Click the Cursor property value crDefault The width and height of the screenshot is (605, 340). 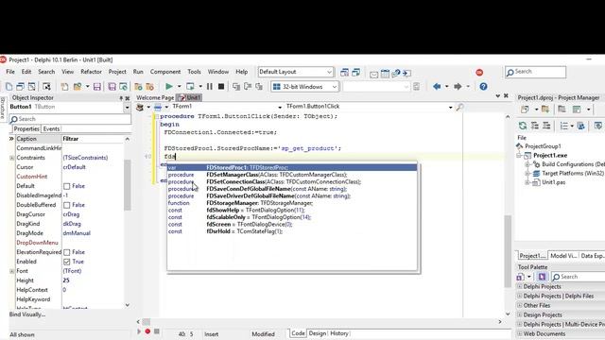pos(93,167)
